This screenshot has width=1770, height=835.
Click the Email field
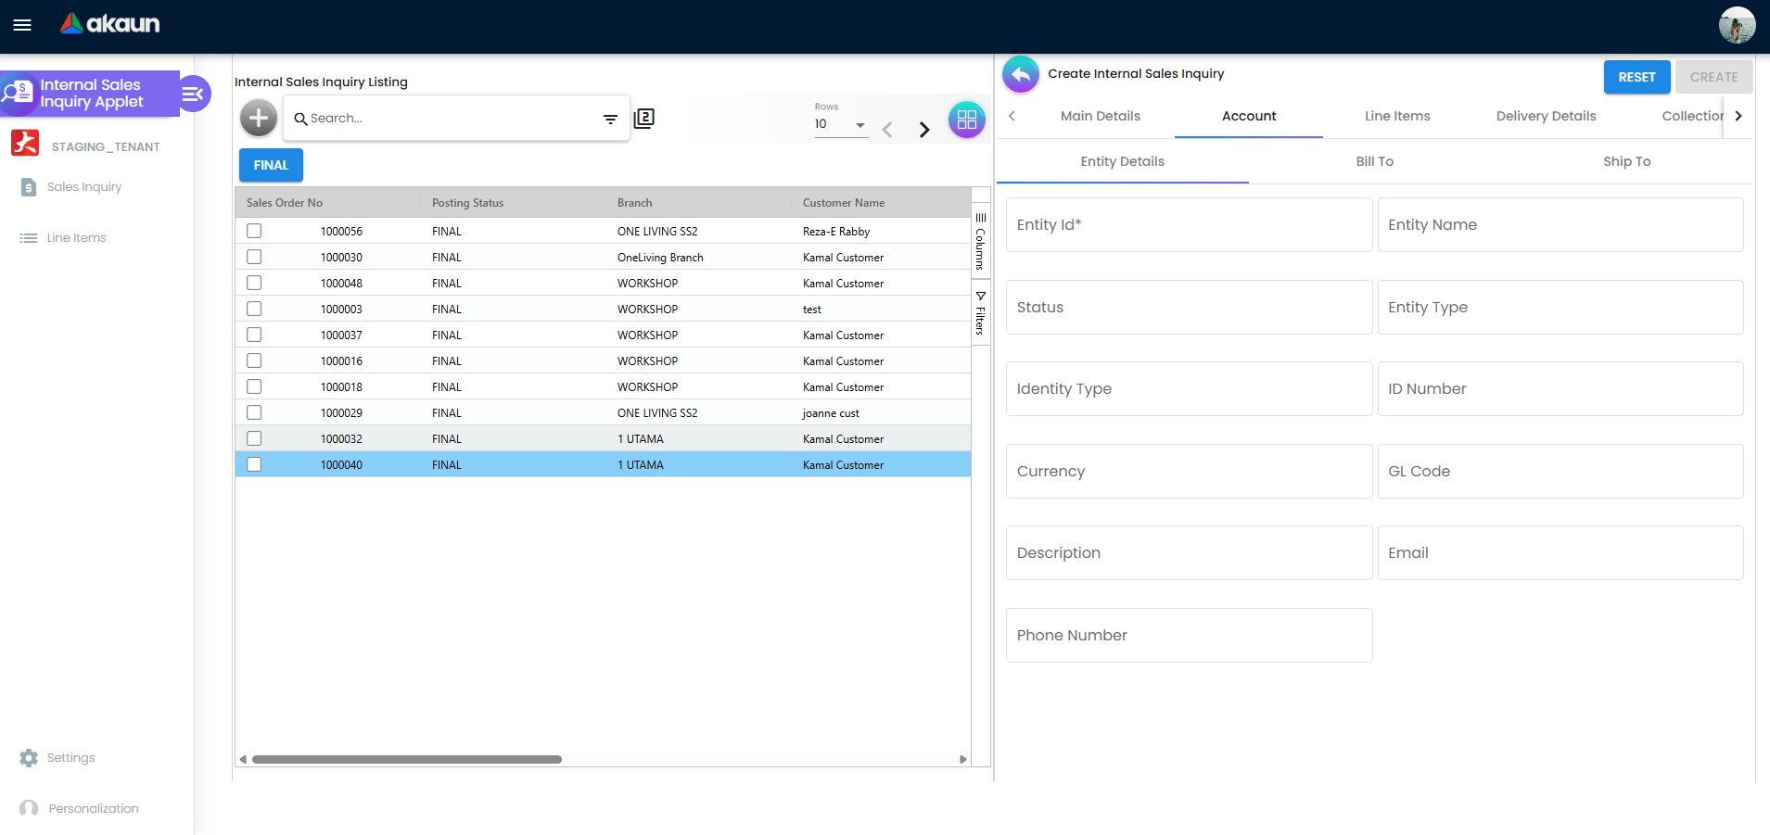click(1560, 552)
